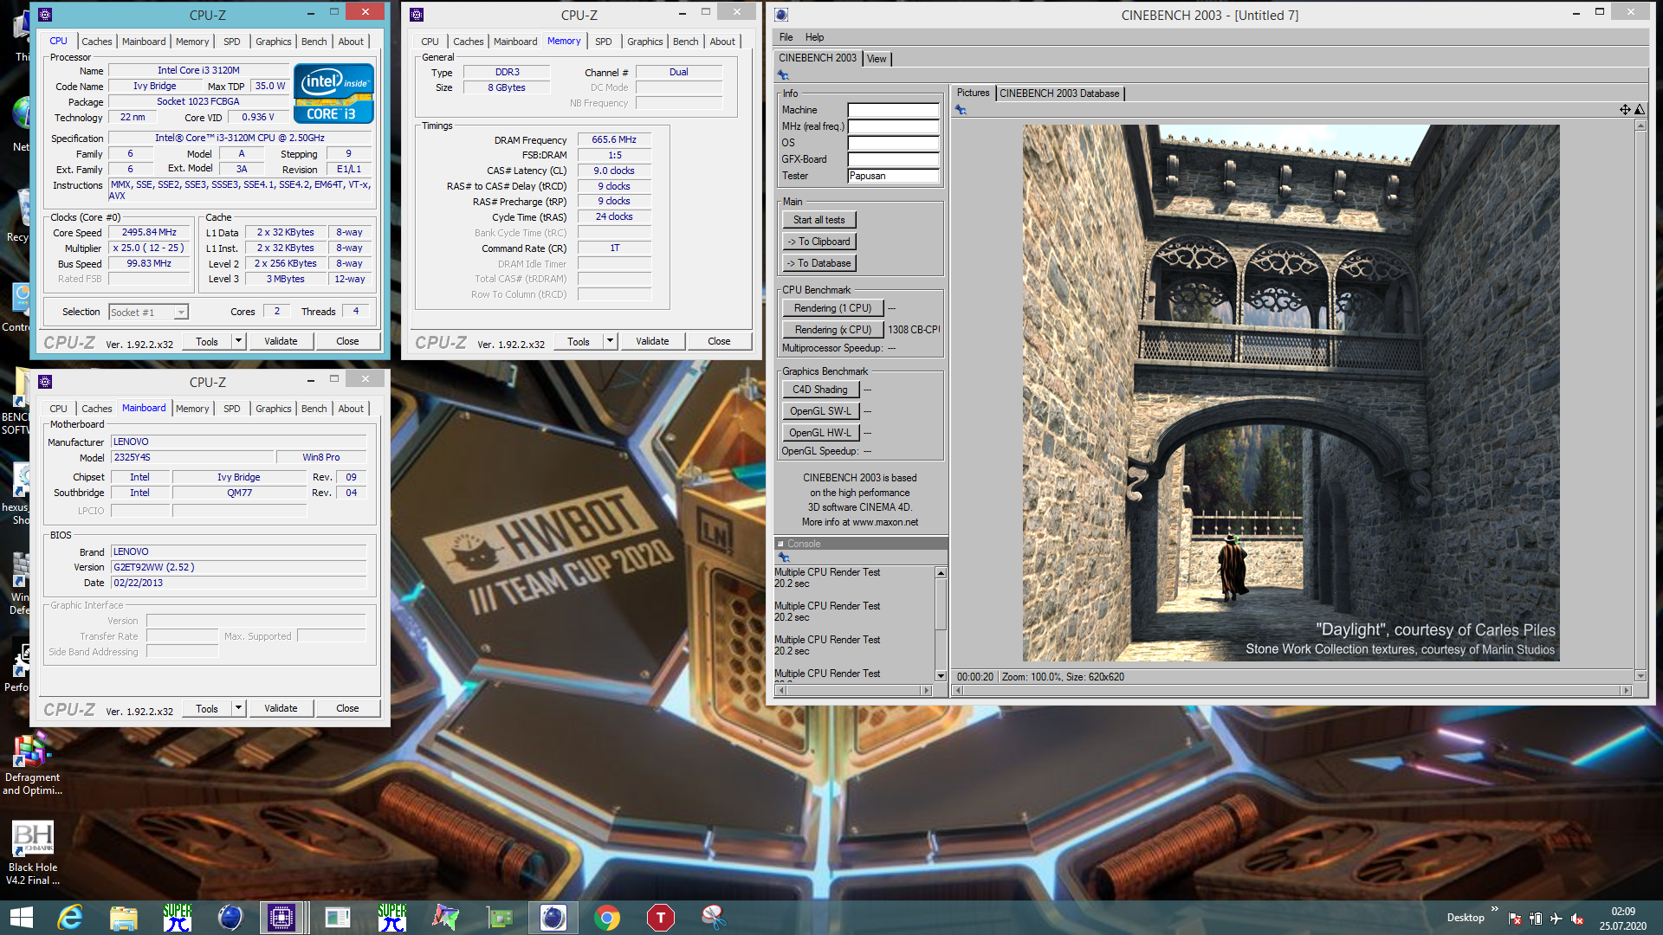Click the Tester field containing Papusan
This screenshot has width=1663, height=935.
click(x=893, y=176)
